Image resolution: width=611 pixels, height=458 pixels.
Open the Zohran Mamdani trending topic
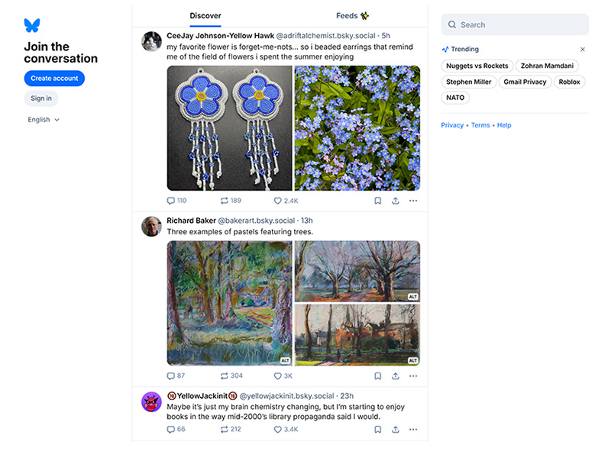547,66
